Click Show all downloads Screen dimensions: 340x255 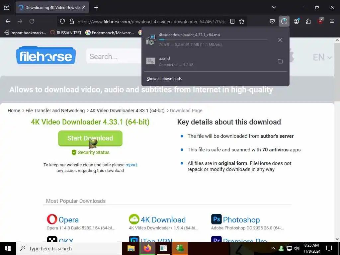pos(164,79)
